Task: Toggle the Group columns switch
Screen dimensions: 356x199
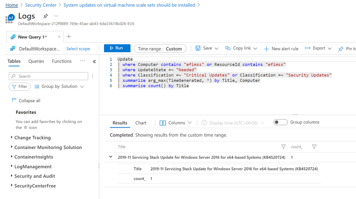Action: pyautogui.click(x=280, y=122)
